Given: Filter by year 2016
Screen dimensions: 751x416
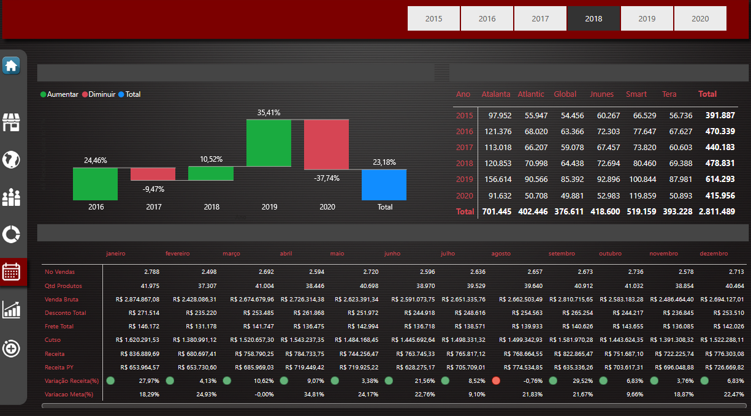Looking at the screenshot, I should pos(487,19).
